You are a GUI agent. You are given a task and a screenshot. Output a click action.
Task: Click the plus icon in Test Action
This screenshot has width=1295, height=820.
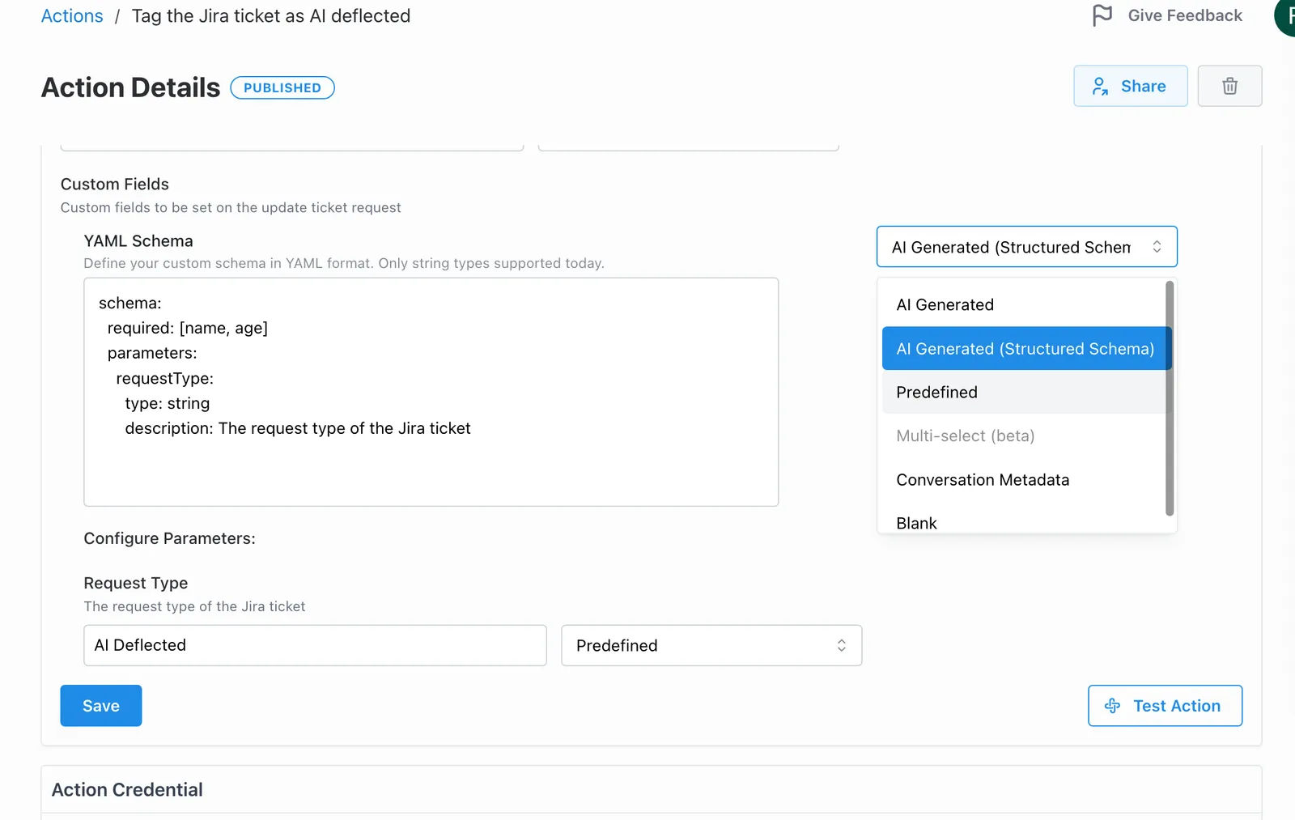coord(1113,706)
